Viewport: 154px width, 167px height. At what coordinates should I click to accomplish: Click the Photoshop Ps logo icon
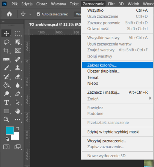[4, 4]
